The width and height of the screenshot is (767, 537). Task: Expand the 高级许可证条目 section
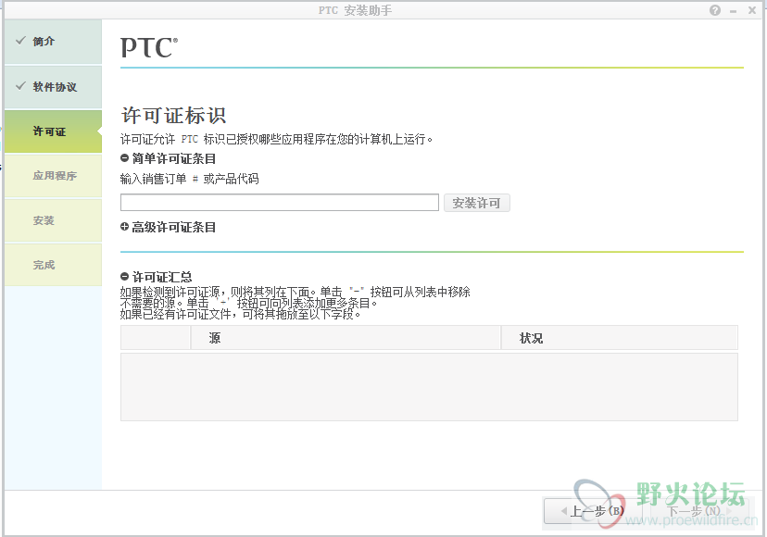(x=124, y=227)
